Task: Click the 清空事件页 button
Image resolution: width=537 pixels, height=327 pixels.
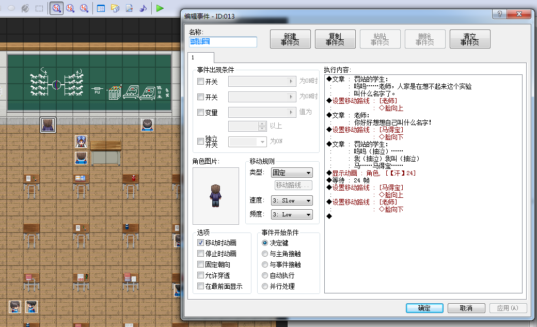Action: tap(470, 39)
